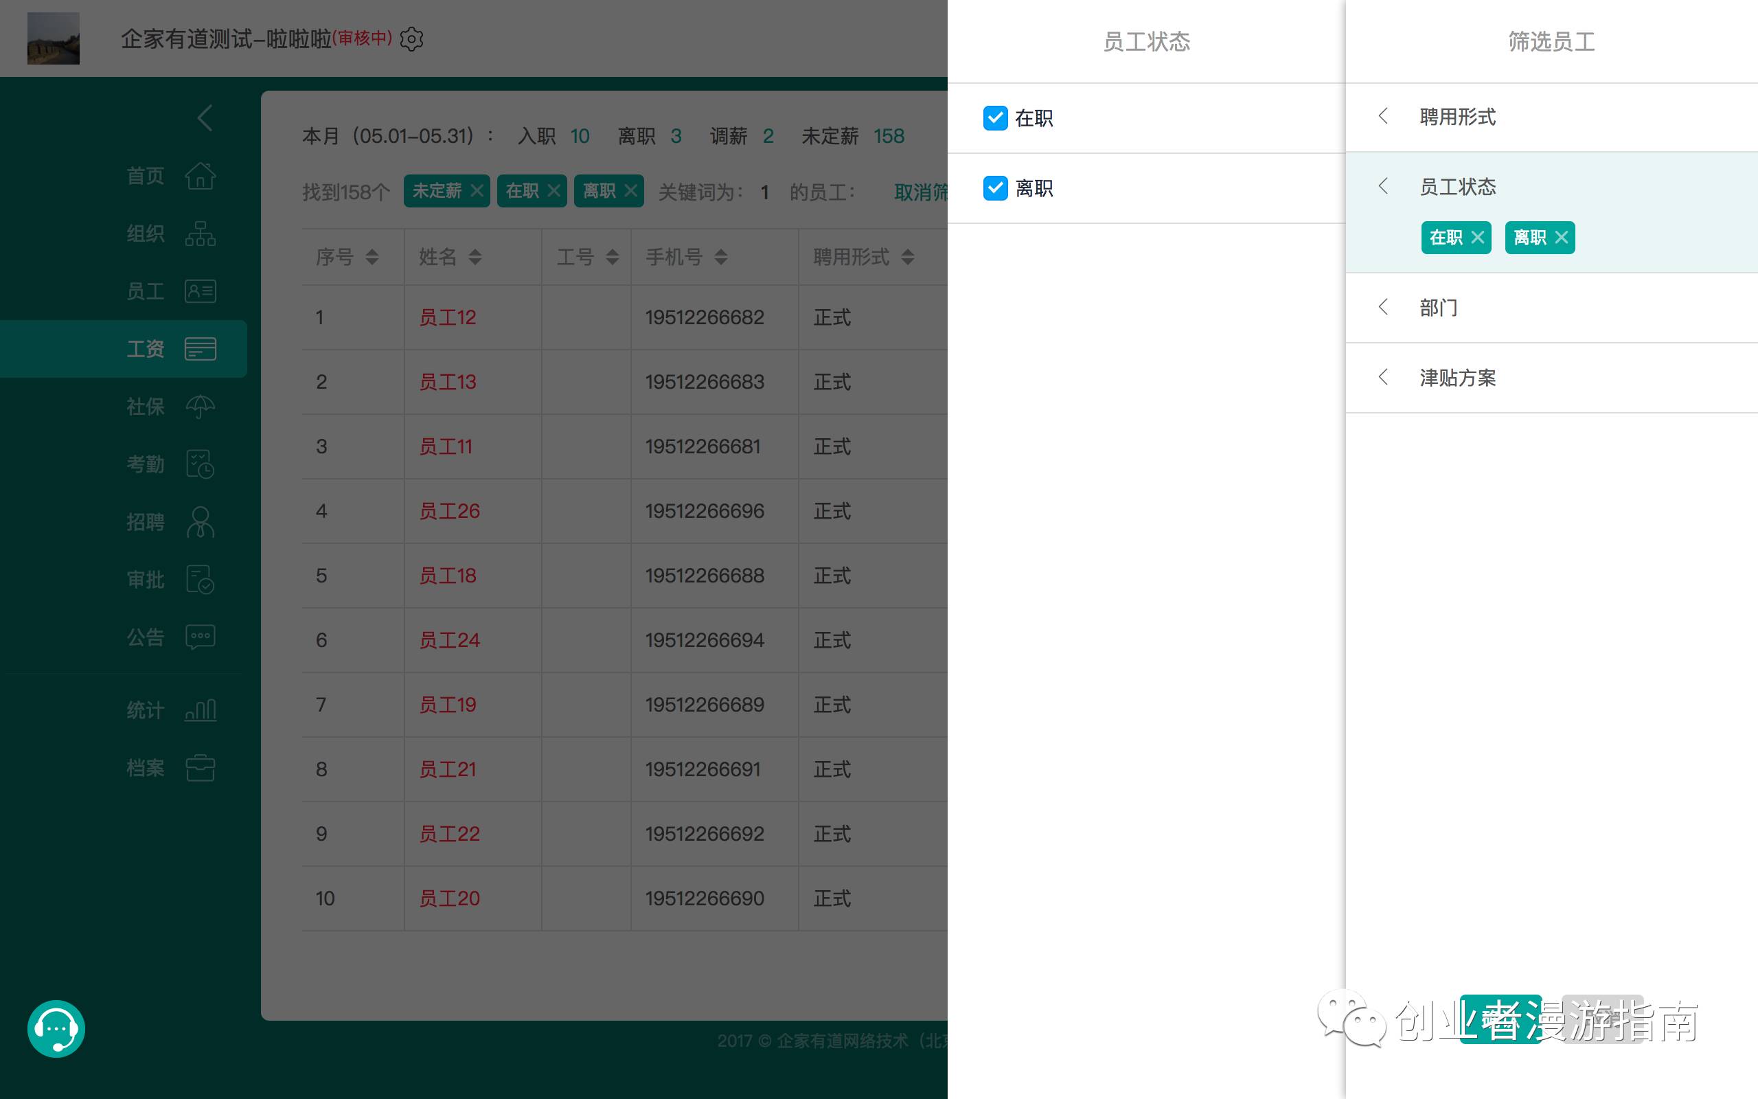Expand the 部门 filter section
Image resolution: width=1758 pixels, height=1099 pixels.
(1439, 308)
